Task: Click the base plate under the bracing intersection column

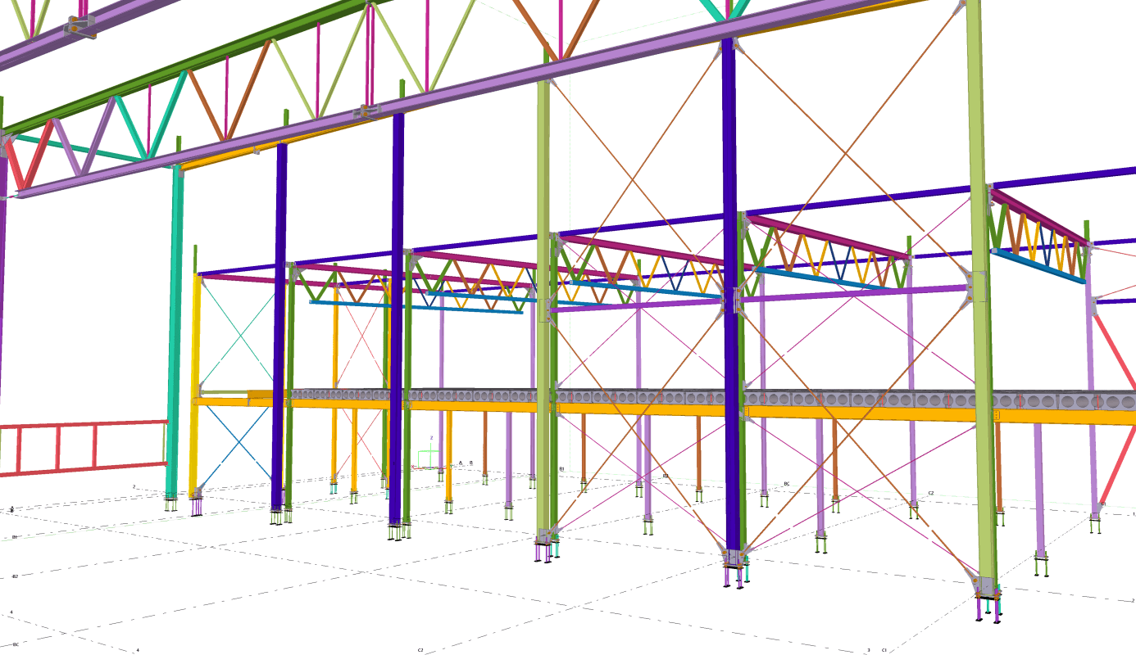Action: point(734,558)
